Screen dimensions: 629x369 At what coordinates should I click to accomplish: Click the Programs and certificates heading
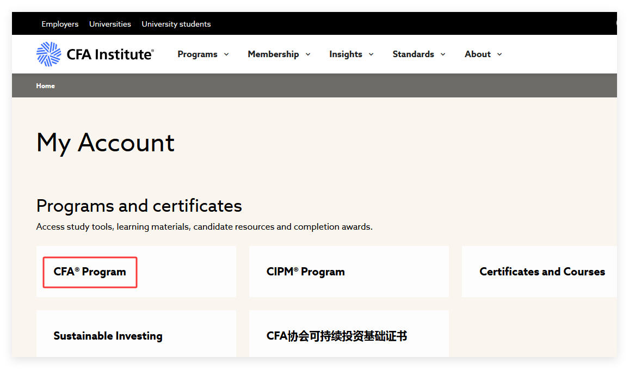pos(139,206)
